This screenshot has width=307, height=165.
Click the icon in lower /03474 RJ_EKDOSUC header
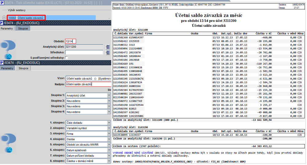coord(2,63)
